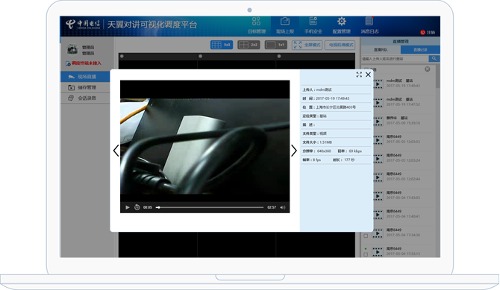The height and width of the screenshot is (290, 500).
Task: Enable 全屏模式 fullscreen mode
Action: 307,45
